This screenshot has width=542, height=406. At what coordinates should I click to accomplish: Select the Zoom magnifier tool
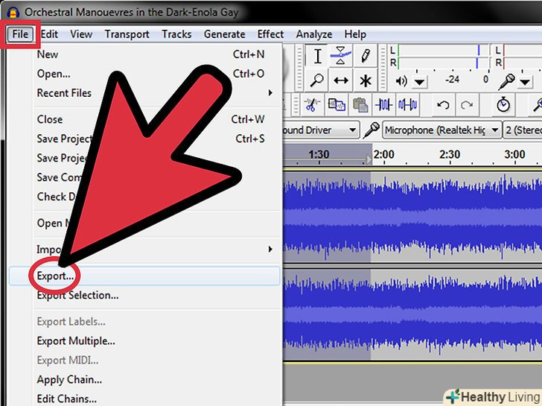tap(316, 80)
